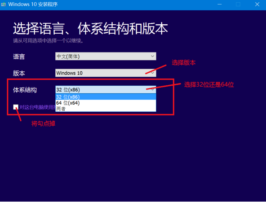Click the 体系结构 combo box field
Viewport: 266px width, 202px height.
tap(106, 89)
